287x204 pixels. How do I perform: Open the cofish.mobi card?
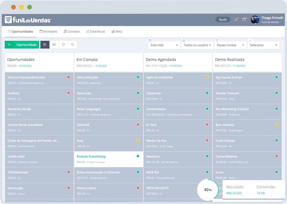[x=39, y=159]
